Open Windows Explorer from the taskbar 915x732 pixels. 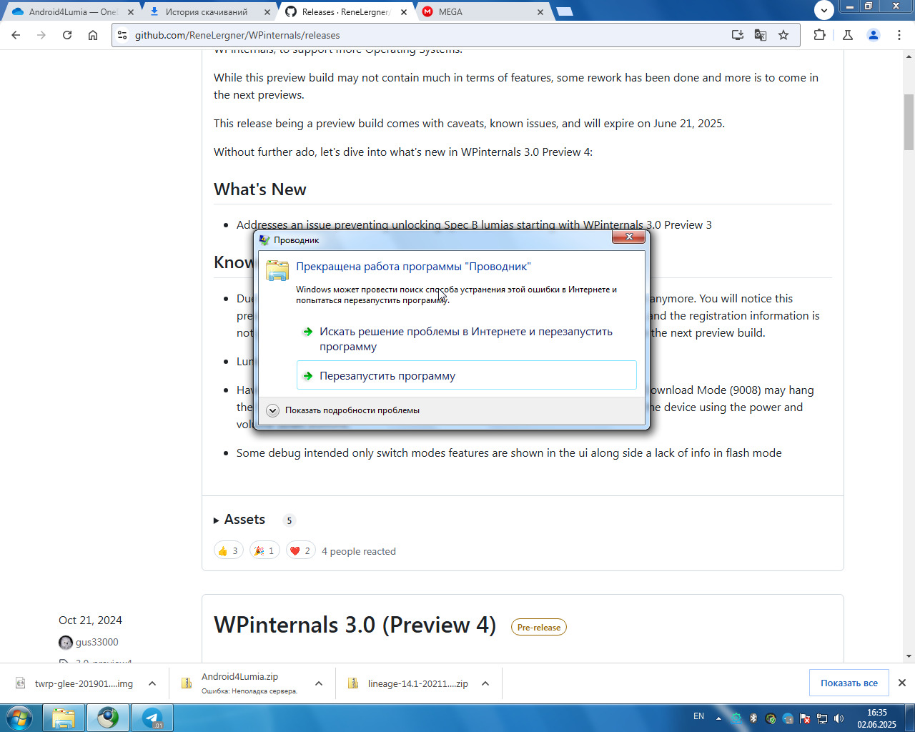(x=64, y=718)
